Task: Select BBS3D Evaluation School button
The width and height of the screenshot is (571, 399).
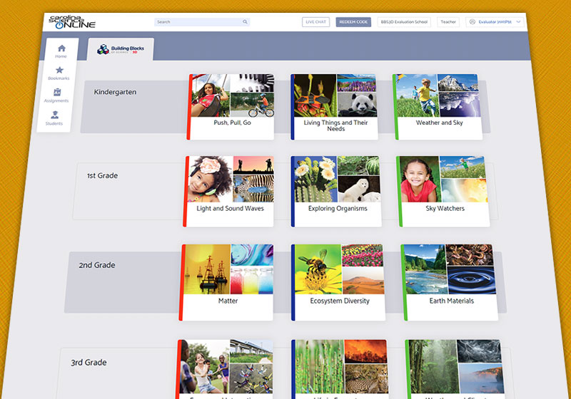Action: click(x=404, y=22)
